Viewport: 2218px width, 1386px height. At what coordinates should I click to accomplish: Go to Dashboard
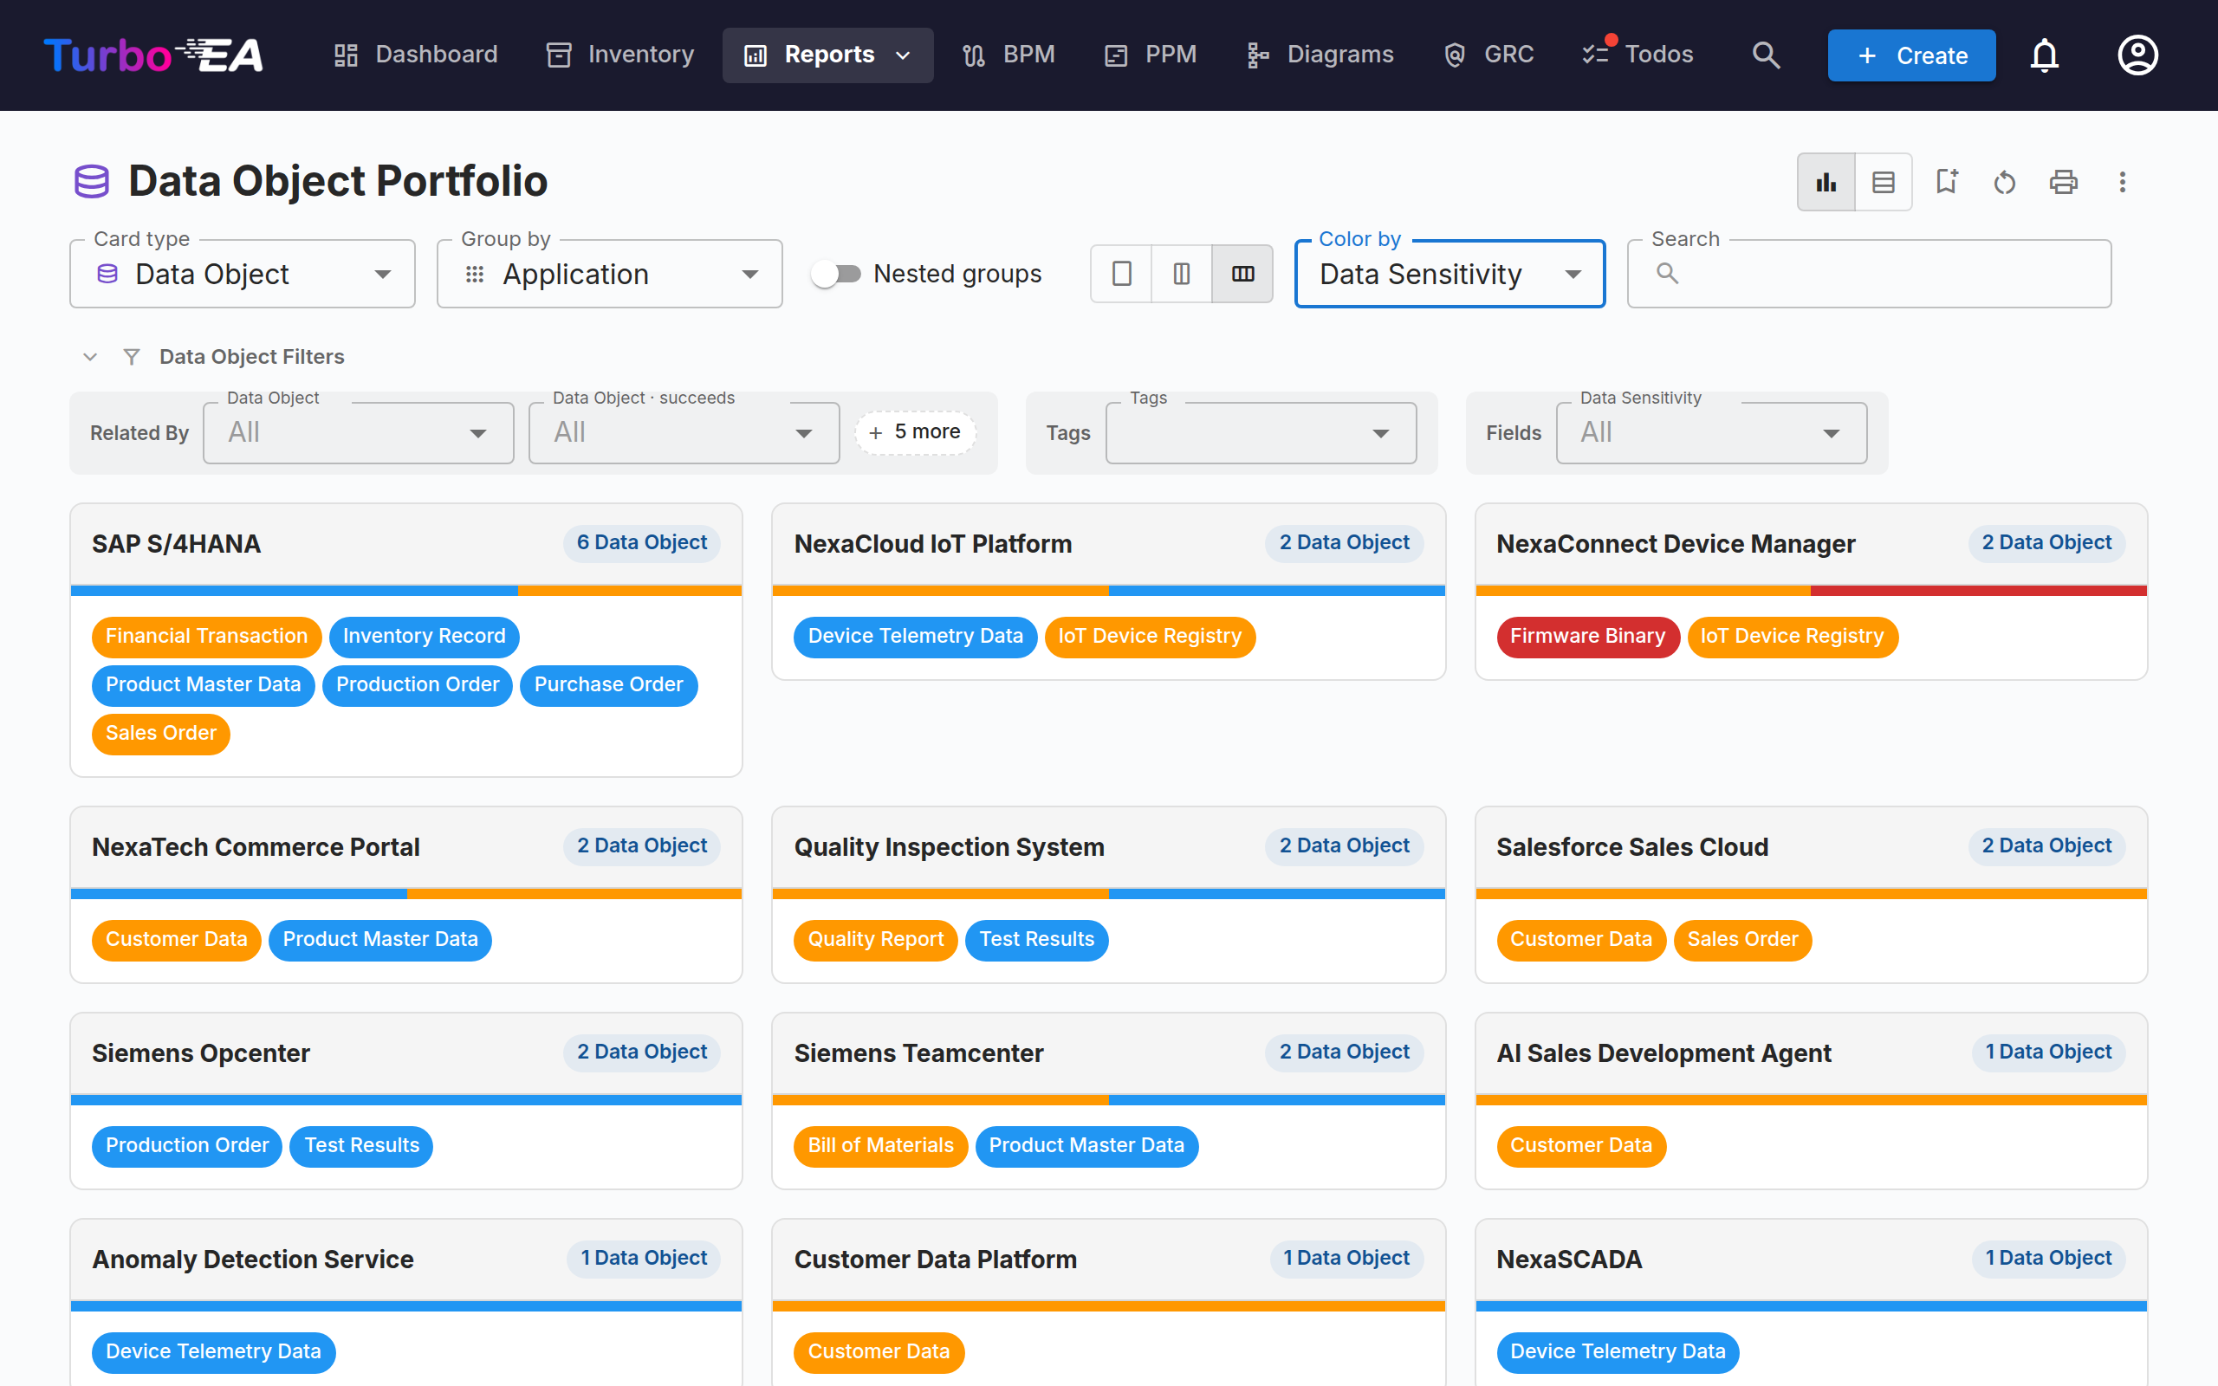pyautogui.click(x=415, y=55)
